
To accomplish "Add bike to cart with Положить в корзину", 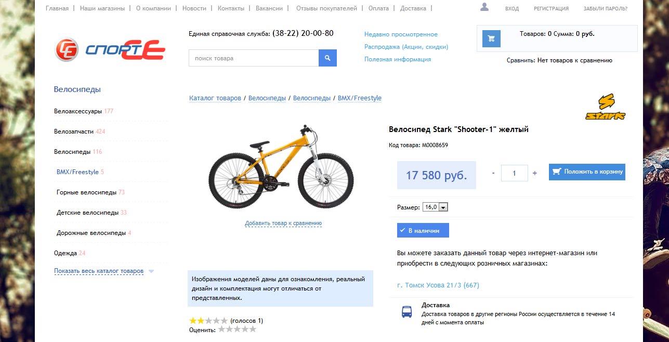I will pos(587,172).
